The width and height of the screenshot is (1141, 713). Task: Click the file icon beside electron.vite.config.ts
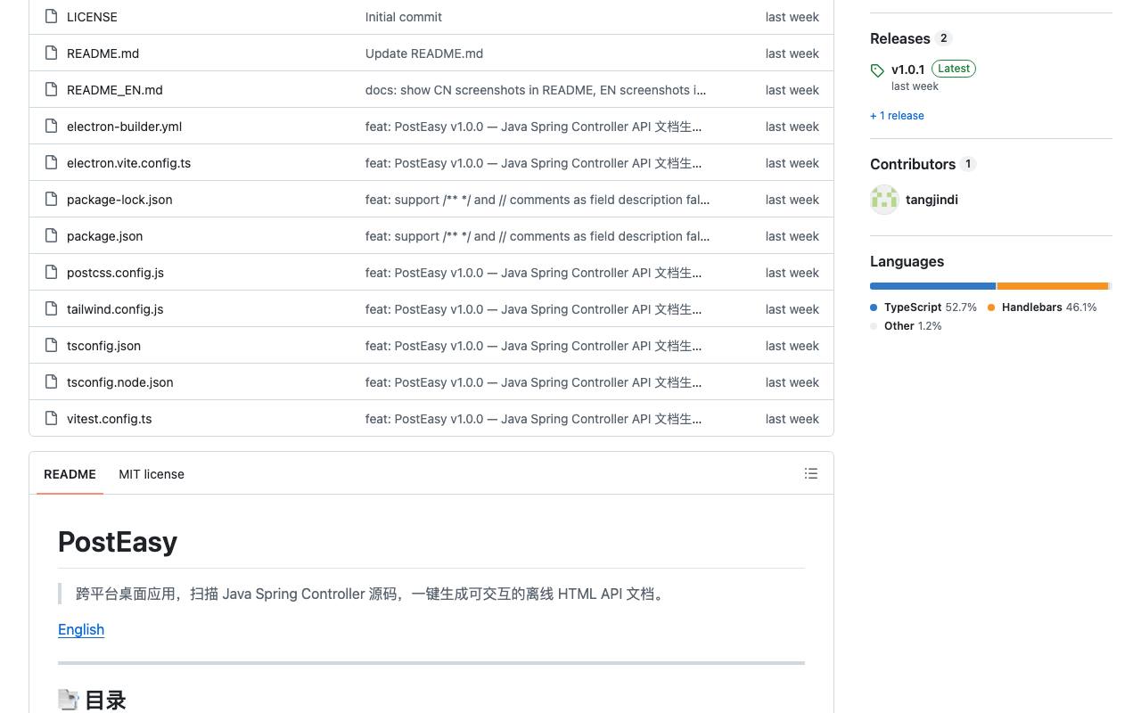click(x=51, y=163)
